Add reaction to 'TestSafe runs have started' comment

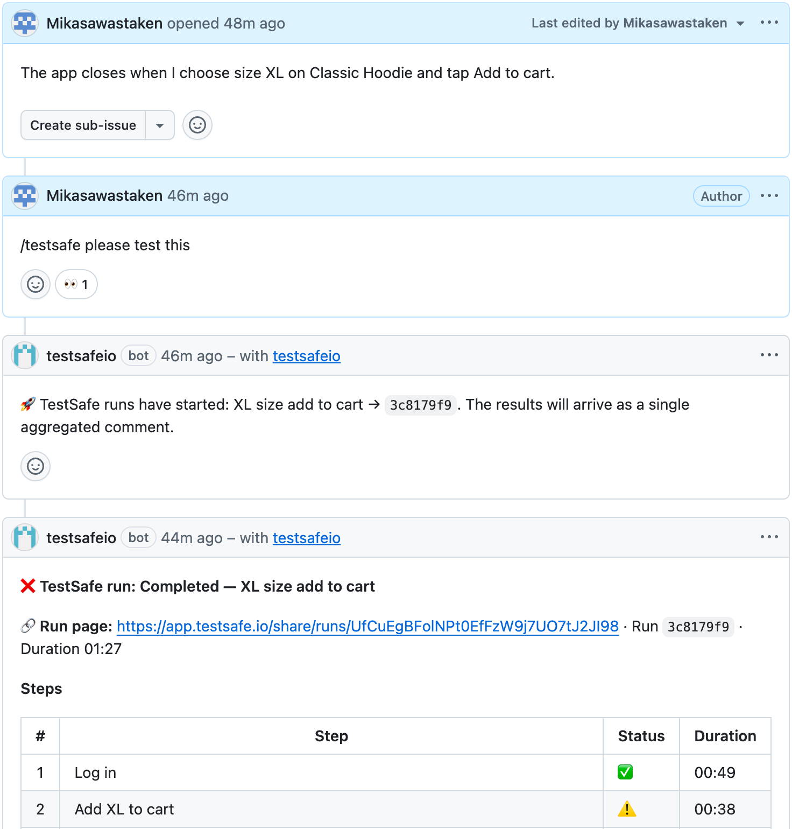(x=36, y=466)
